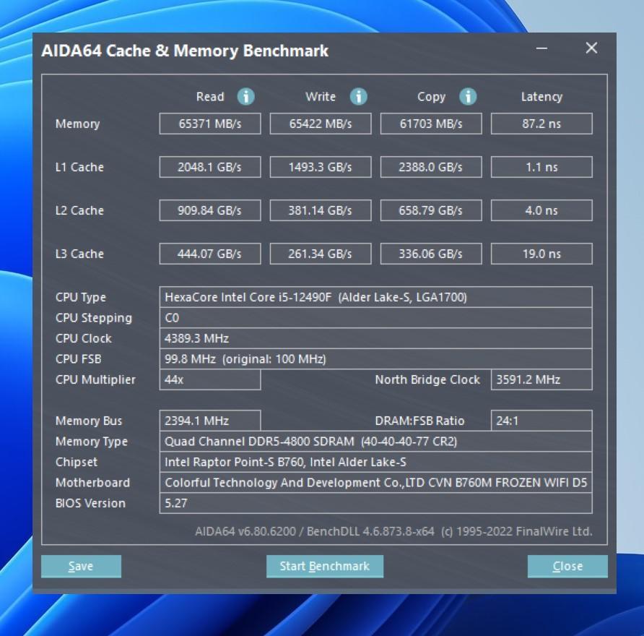This screenshot has width=644, height=636.
Task: Click the Memory Bus label
Action: pyautogui.click(x=89, y=421)
